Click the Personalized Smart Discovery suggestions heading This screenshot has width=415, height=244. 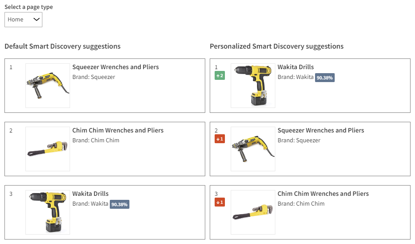pos(277,46)
